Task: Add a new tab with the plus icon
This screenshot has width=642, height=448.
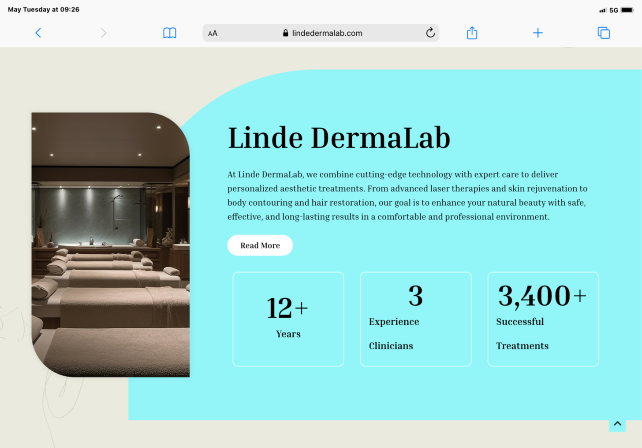Action: click(537, 33)
